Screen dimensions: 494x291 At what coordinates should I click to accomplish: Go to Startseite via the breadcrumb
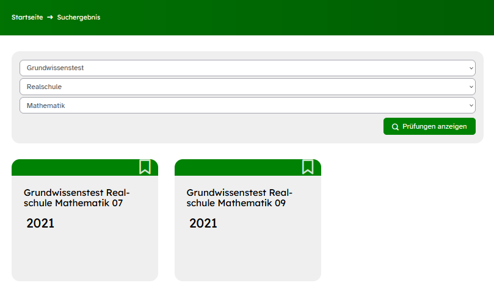click(27, 17)
